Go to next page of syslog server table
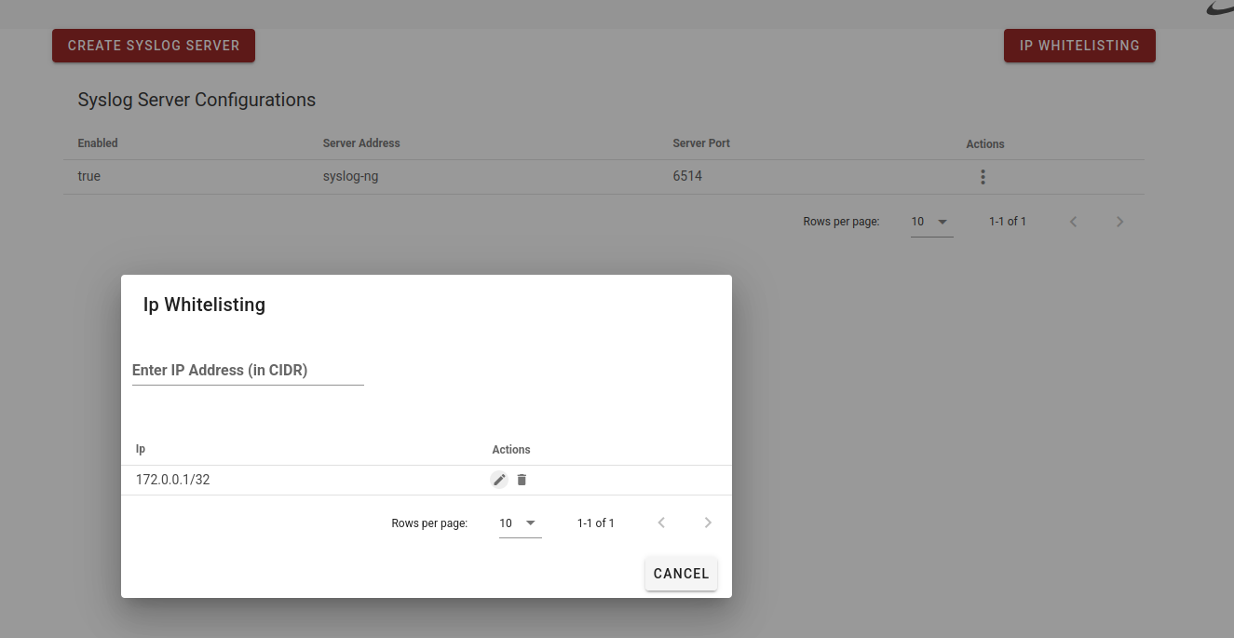Screen dimensions: 1234x638 tap(1119, 222)
